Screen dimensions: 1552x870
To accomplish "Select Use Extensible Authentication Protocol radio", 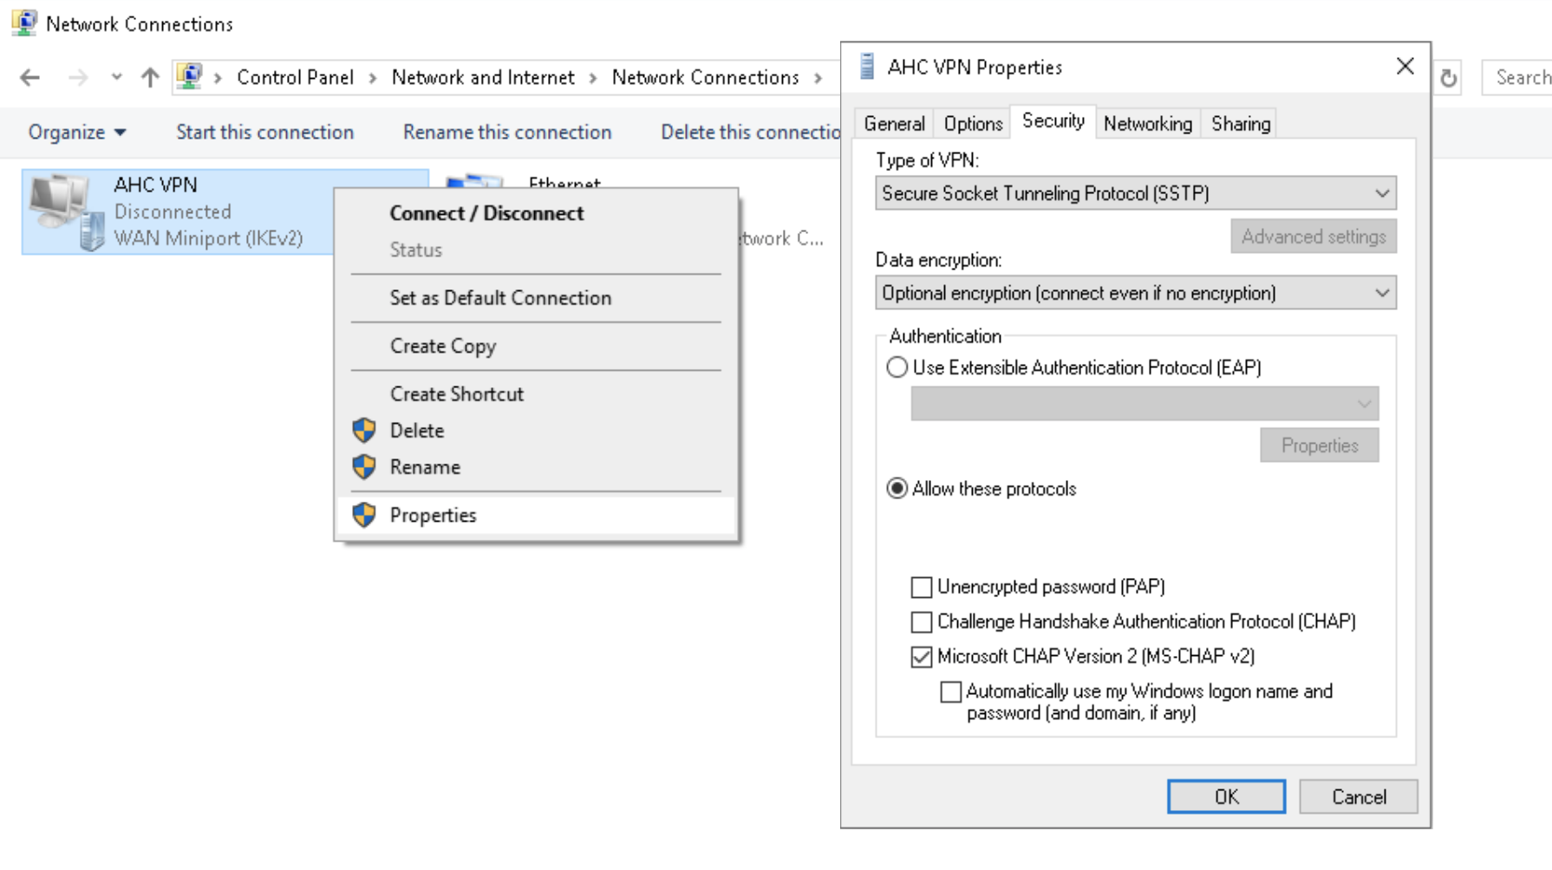I will 897,367.
